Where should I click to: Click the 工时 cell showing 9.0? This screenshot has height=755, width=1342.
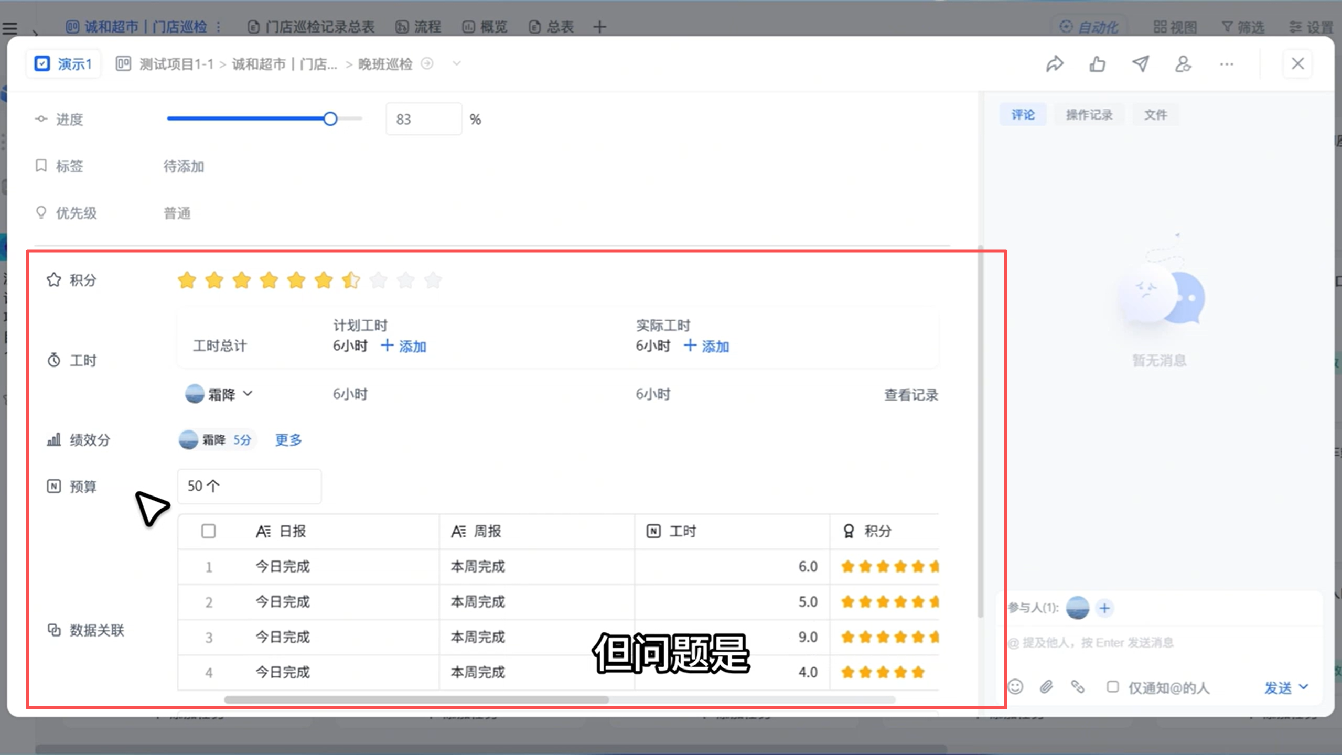click(732, 637)
